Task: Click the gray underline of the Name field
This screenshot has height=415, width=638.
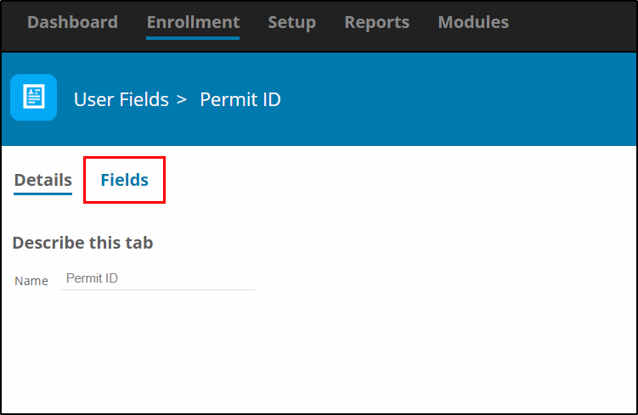Action: coord(158,289)
